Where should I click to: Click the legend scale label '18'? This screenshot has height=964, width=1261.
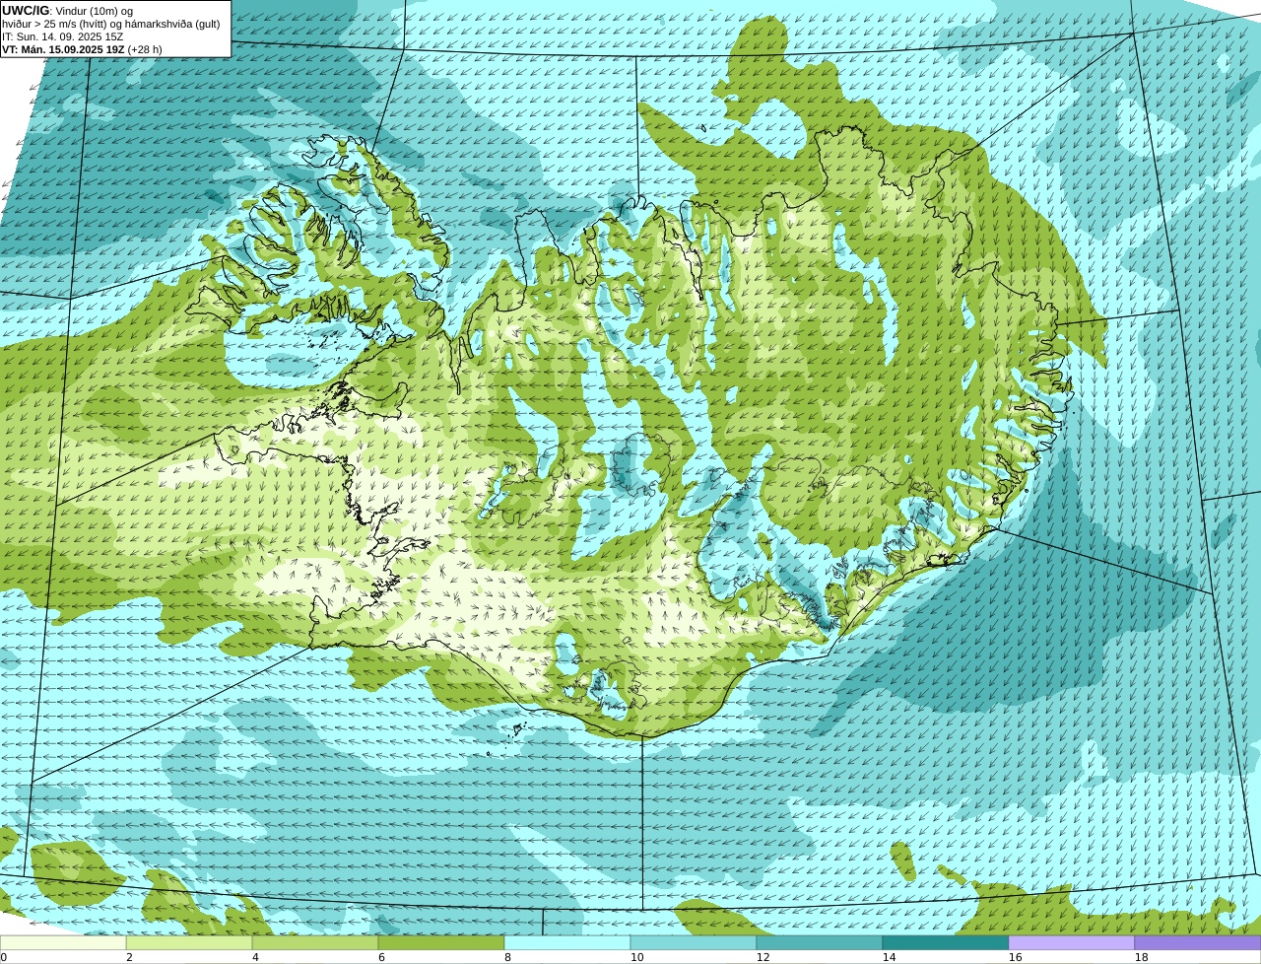pyautogui.click(x=1141, y=957)
